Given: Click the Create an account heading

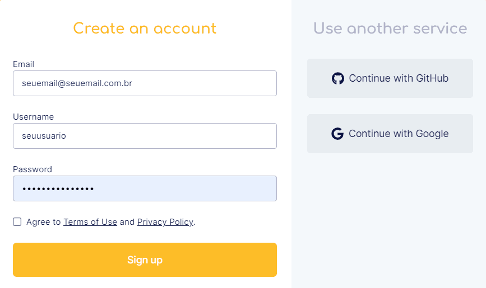Looking at the screenshot, I should [145, 29].
